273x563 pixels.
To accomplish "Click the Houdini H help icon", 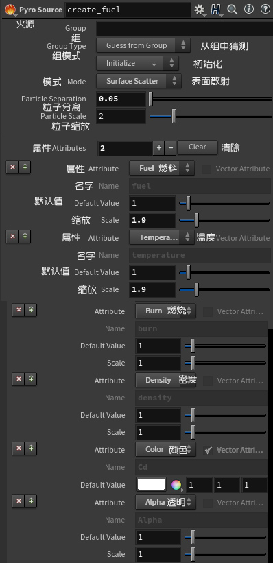I will [216, 10].
